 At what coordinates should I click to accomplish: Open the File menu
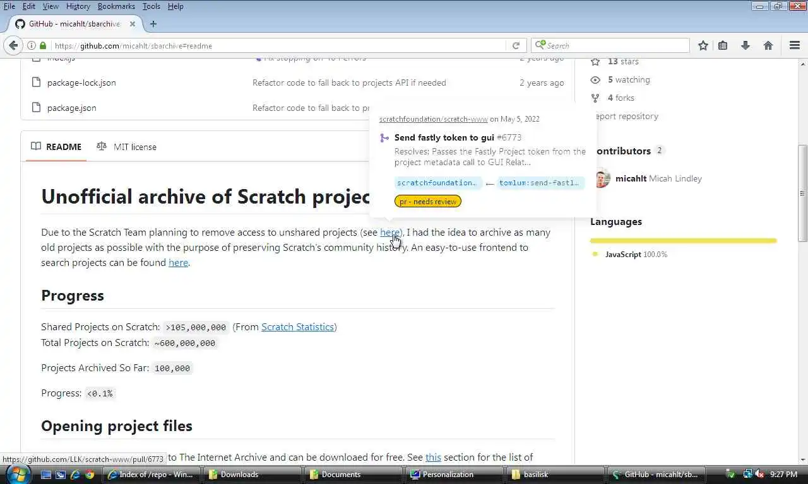tap(9, 6)
